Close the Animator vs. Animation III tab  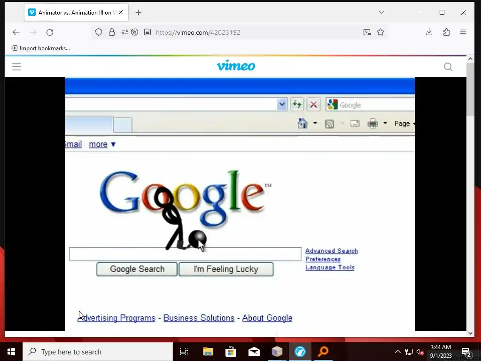pos(121,12)
